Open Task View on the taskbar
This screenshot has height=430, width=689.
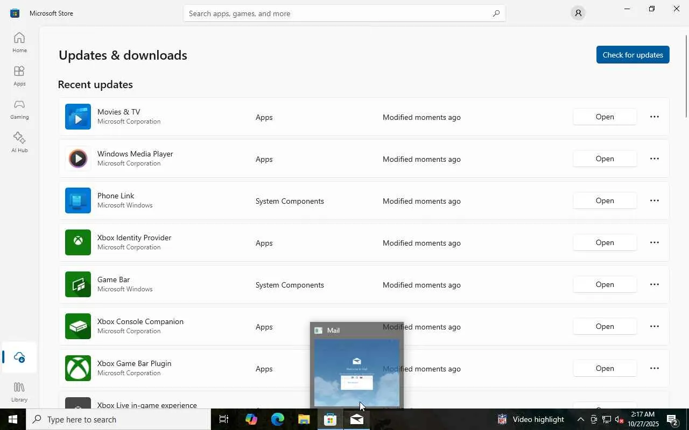tap(224, 419)
